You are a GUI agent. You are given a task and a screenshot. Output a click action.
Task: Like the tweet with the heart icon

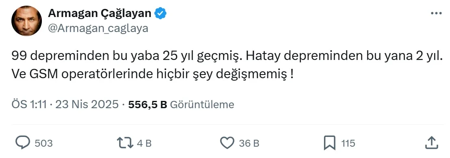pyautogui.click(x=227, y=143)
